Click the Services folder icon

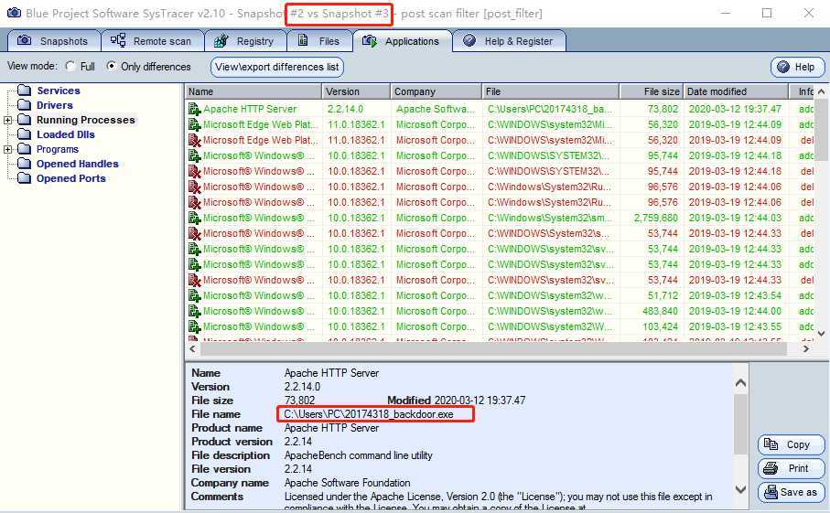pos(25,90)
